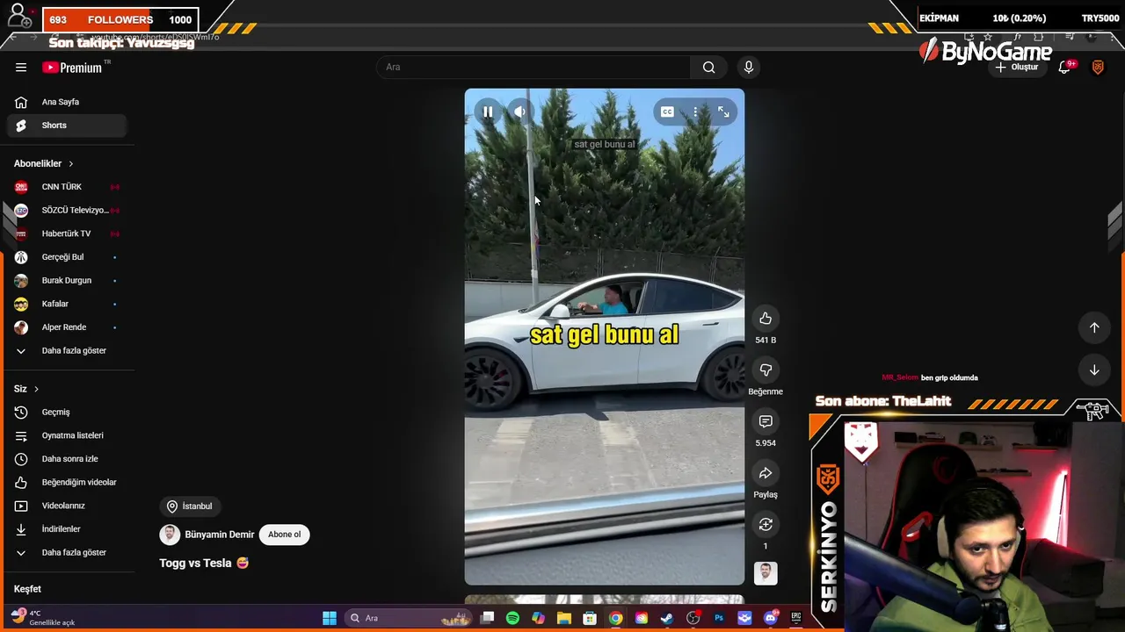This screenshot has width=1125, height=632.
Task: Open Copilot from the taskbar
Action: (x=538, y=618)
